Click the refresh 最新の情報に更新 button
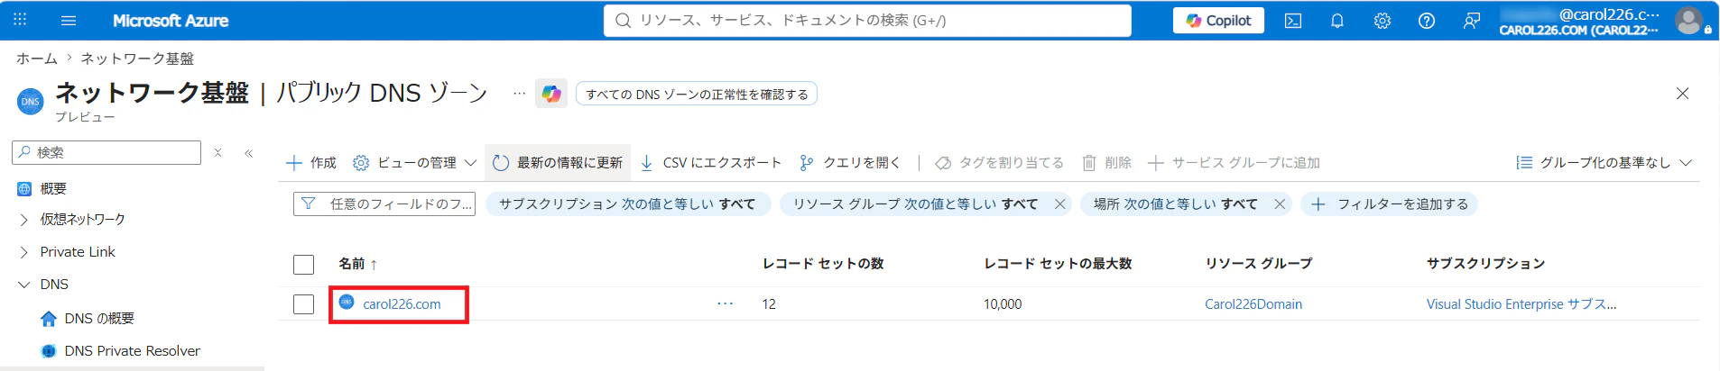The height and width of the screenshot is (371, 1720). [558, 163]
